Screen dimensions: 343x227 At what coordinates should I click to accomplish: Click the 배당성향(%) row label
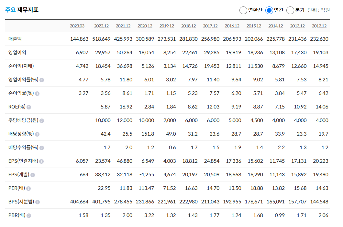pos(21,134)
